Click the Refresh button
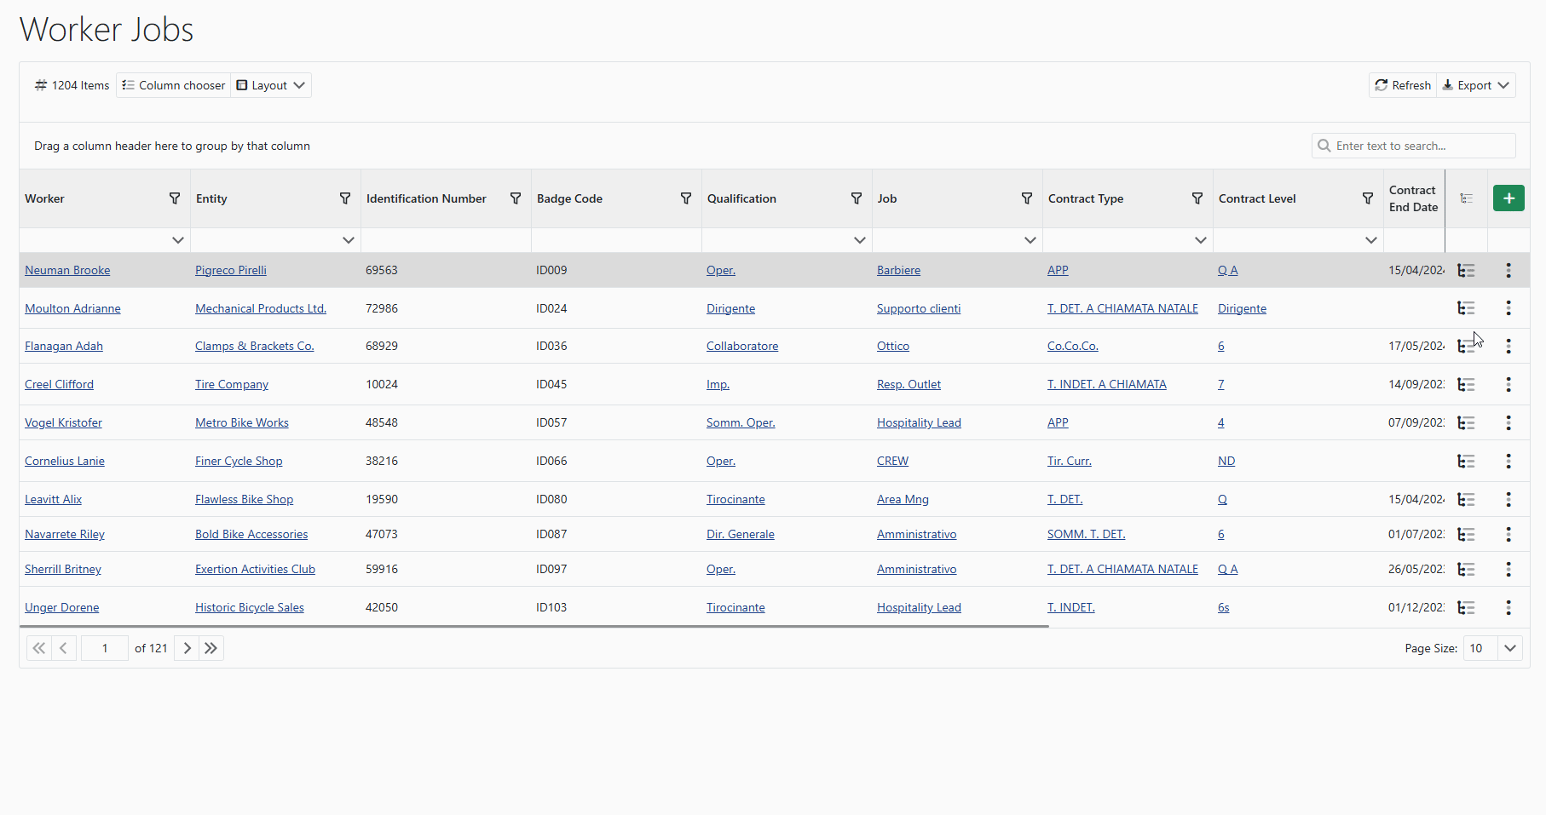The image size is (1546, 815). pos(1403,85)
